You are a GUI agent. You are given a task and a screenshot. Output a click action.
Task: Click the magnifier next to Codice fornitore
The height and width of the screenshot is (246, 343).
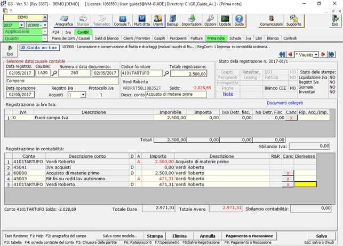(x=166, y=74)
